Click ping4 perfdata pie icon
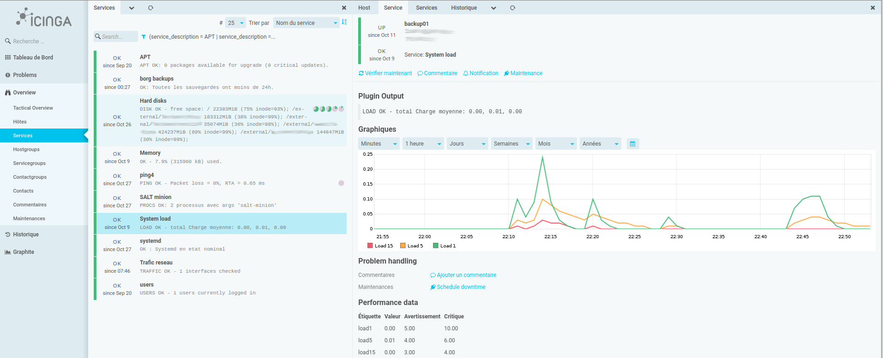The width and height of the screenshot is (883, 358). (341, 183)
